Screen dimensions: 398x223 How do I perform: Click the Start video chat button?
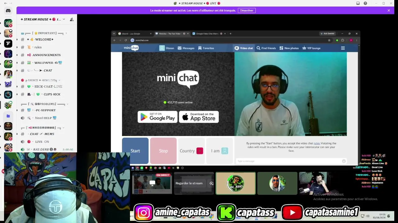pyautogui.click(x=135, y=151)
